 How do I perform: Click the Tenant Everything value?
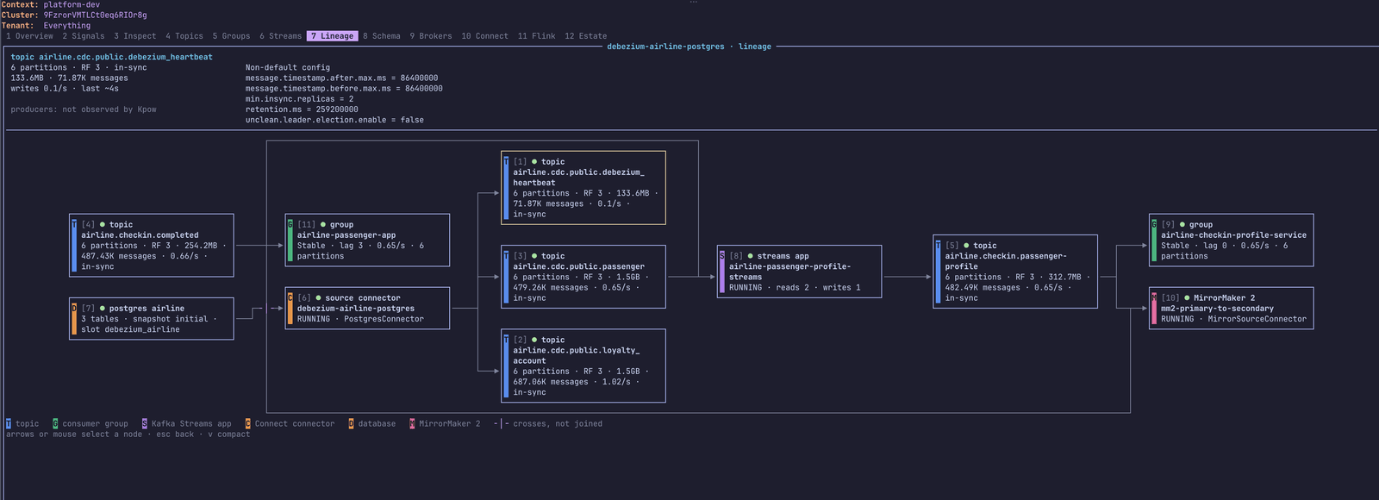(66, 26)
